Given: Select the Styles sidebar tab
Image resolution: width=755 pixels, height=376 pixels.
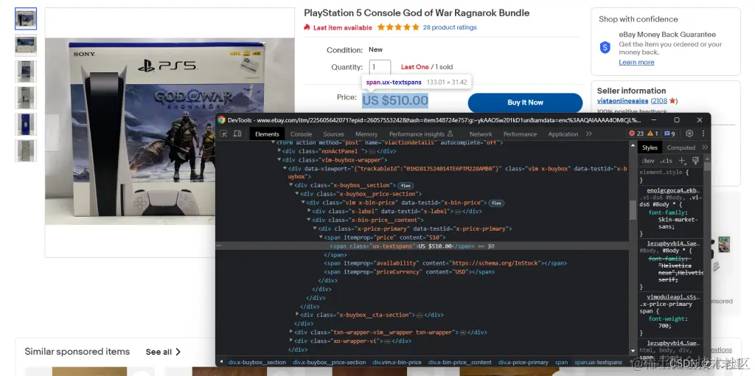Looking at the screenshot, I should click(x=650, y=147).
